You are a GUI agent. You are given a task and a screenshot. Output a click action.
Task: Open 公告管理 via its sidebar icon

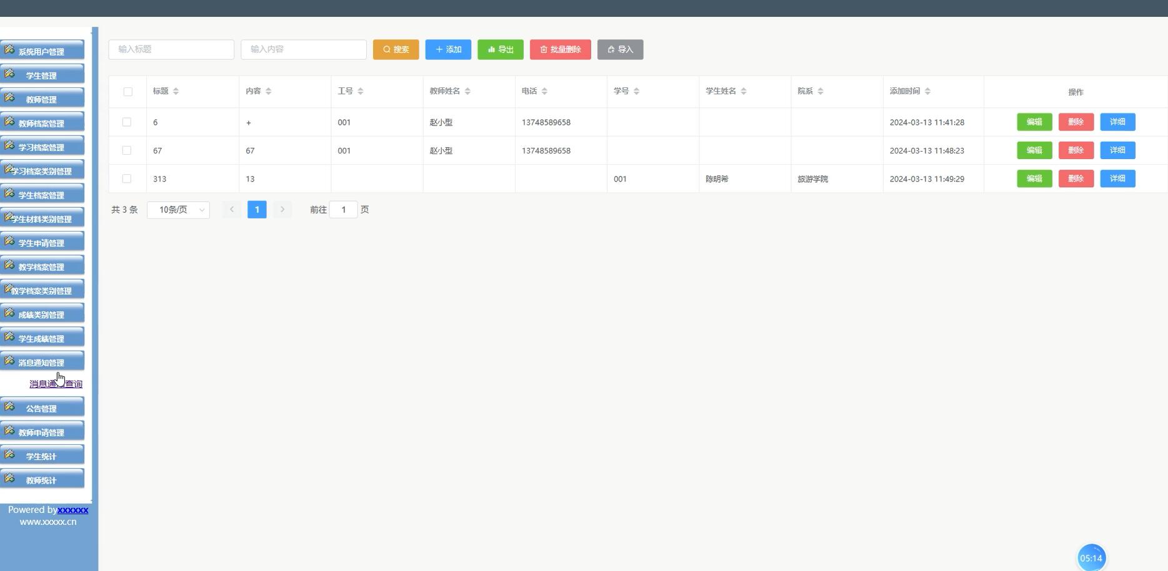tap(9, 406)
